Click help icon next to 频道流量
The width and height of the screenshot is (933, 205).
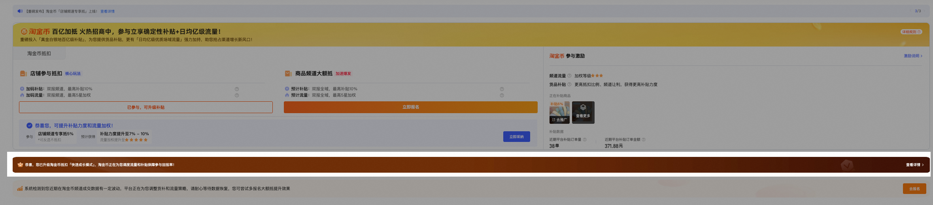569,76
